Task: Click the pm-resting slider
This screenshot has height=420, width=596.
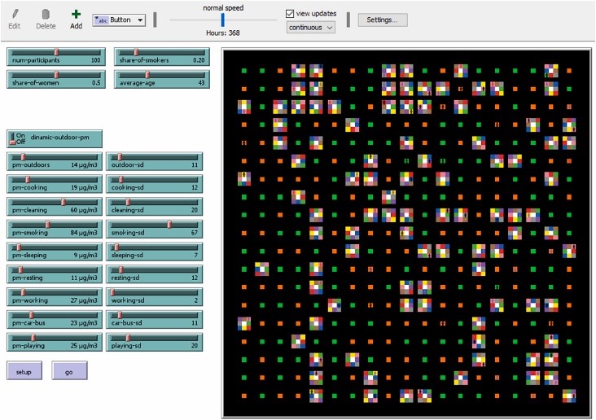Action: click(55, 274)
